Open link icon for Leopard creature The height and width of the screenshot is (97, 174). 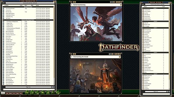click(x=143, y=62)
